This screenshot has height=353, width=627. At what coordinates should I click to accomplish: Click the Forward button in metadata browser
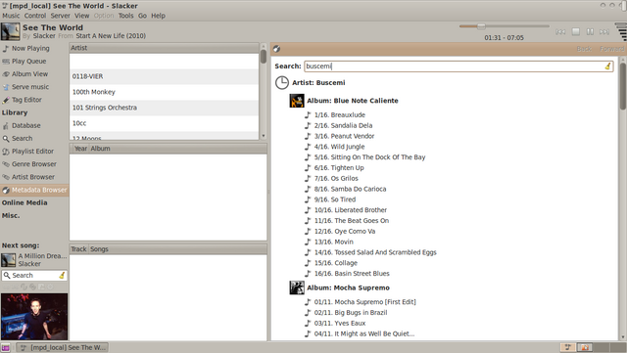[x=611, y=49]
